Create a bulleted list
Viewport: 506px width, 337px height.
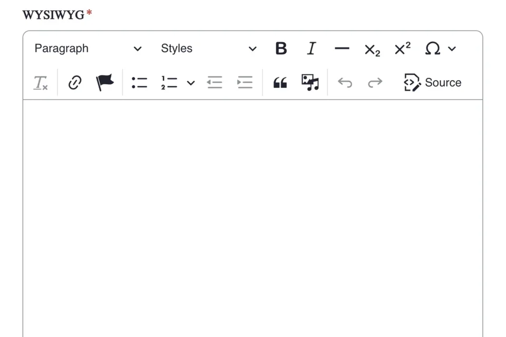pyautogui.click(x=139, y=82)
